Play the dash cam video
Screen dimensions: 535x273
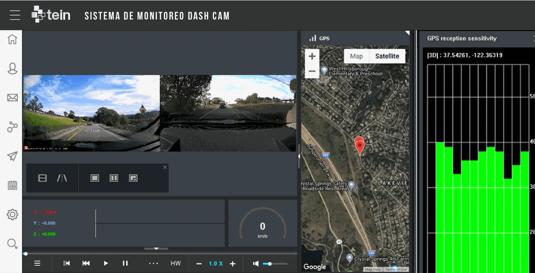pyautogui.click(x=106, y=263)
